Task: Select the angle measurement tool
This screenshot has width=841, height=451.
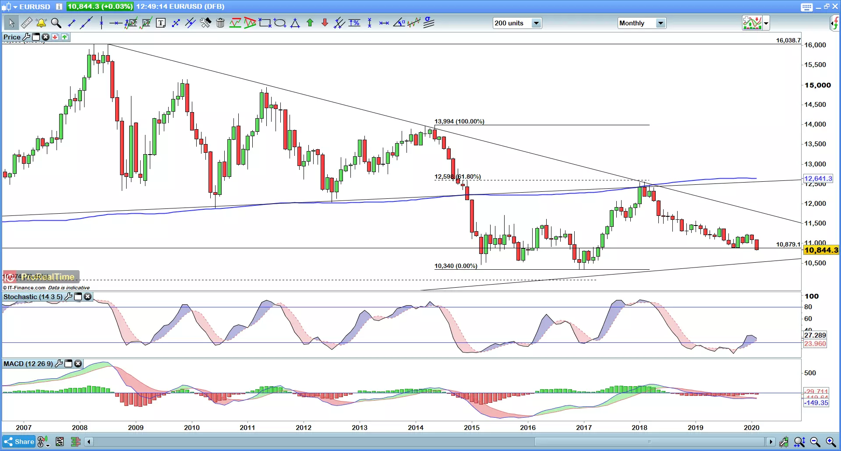Action: pos(399,23)
